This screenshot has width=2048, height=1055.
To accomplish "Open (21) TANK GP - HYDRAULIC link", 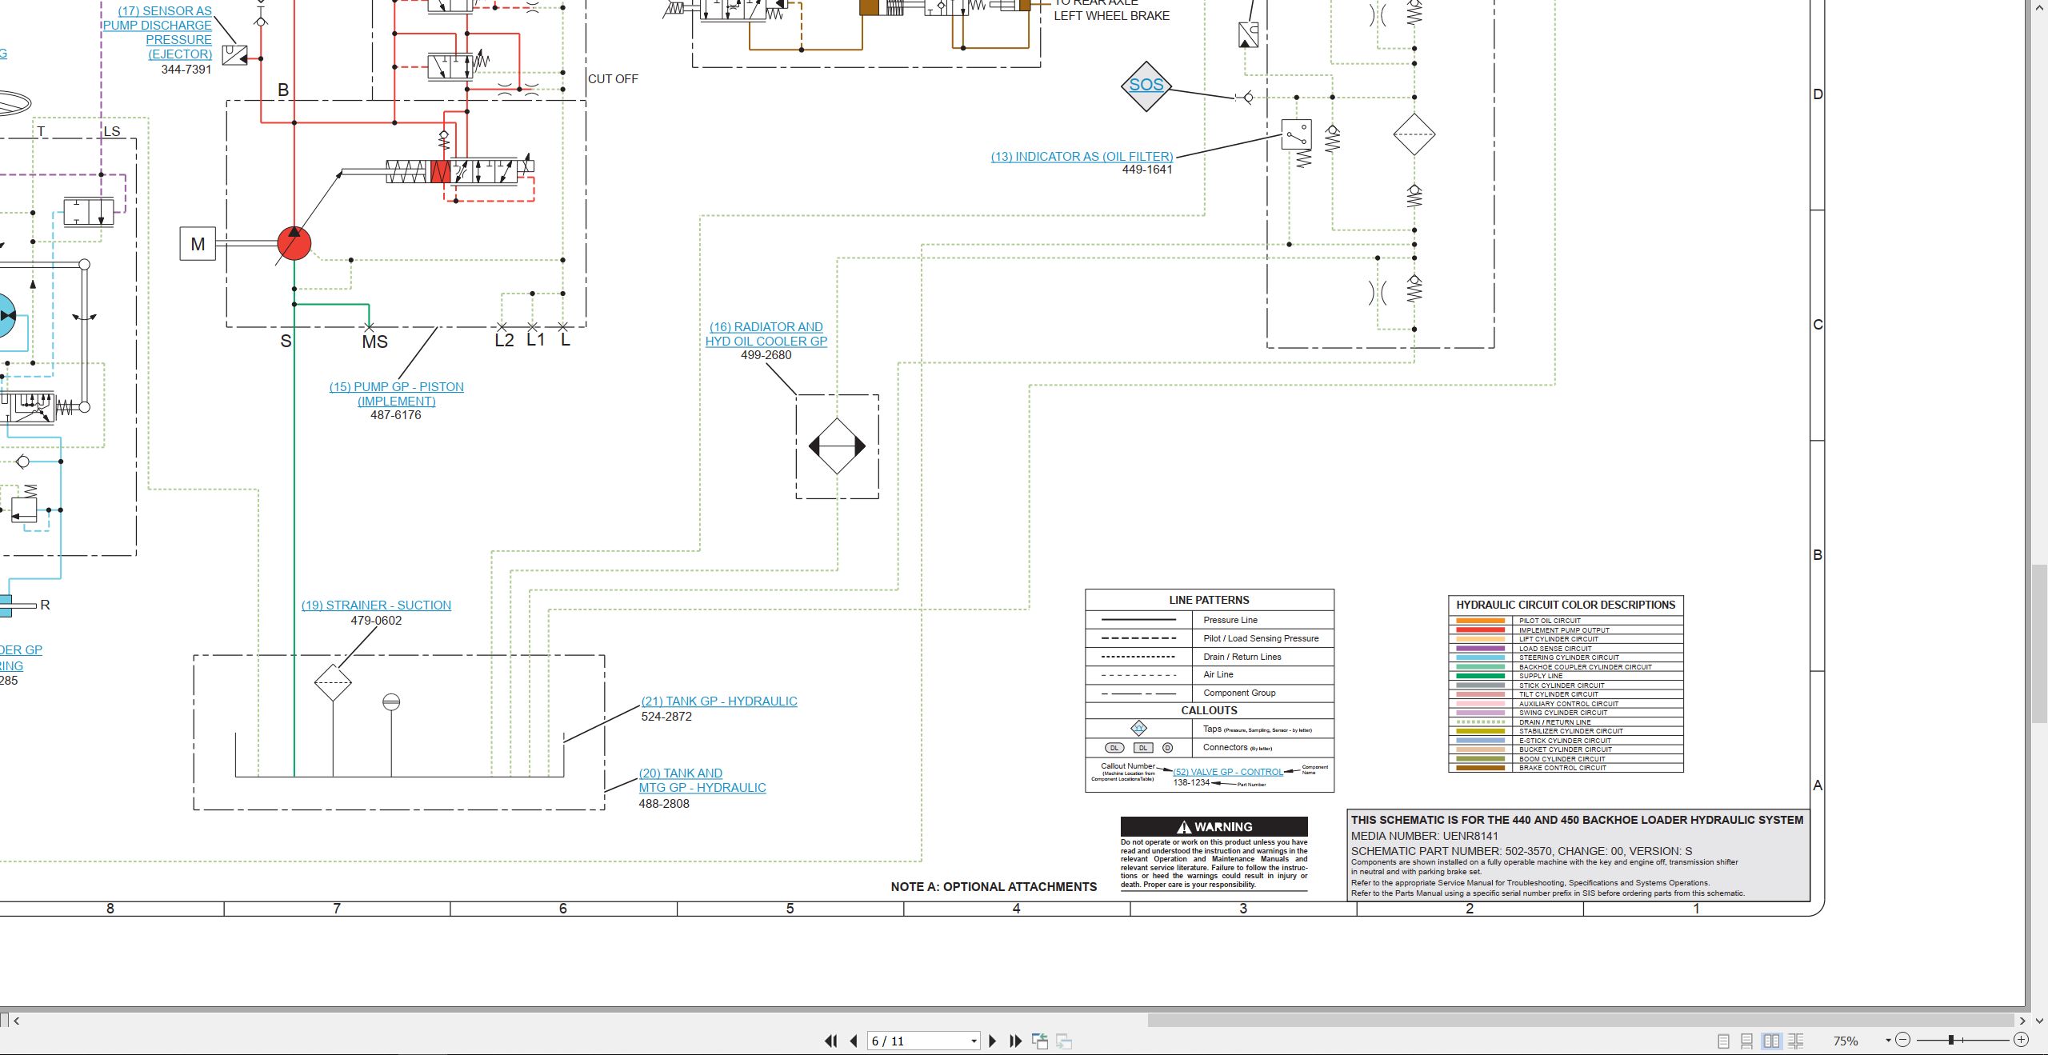I will click(719, 701).
